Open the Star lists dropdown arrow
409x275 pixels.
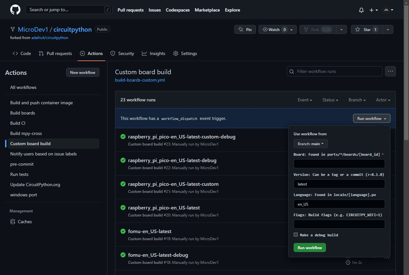tap(388, 29)
